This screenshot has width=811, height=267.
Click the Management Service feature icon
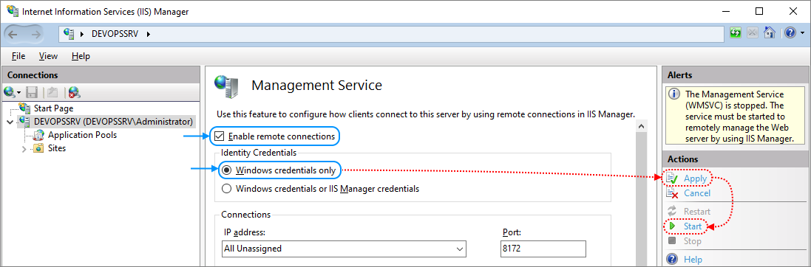[x=227, y=87]
